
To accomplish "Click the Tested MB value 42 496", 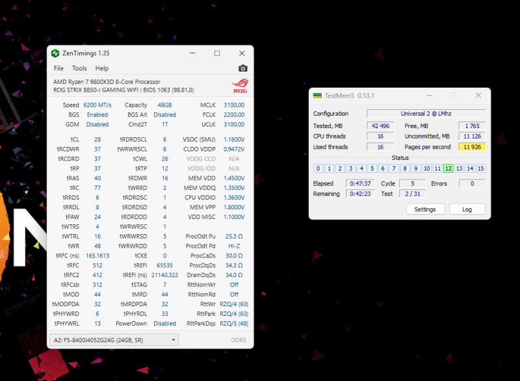I will 380,126.
